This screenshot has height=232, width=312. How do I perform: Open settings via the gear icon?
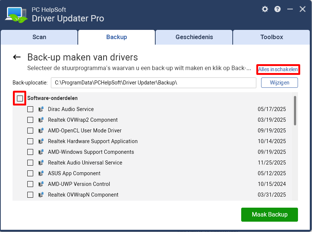click(x=265, y=9)
